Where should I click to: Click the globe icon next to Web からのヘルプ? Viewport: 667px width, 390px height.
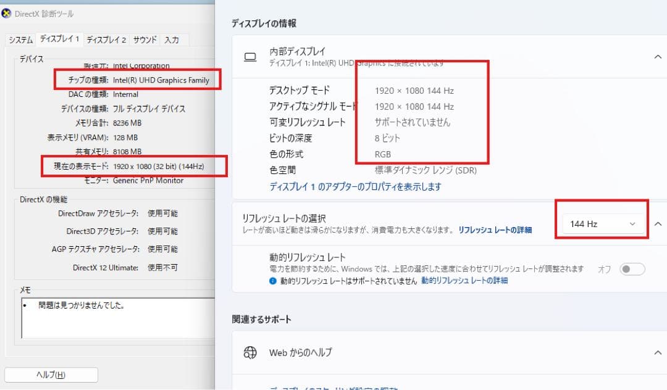pos(250,352)
